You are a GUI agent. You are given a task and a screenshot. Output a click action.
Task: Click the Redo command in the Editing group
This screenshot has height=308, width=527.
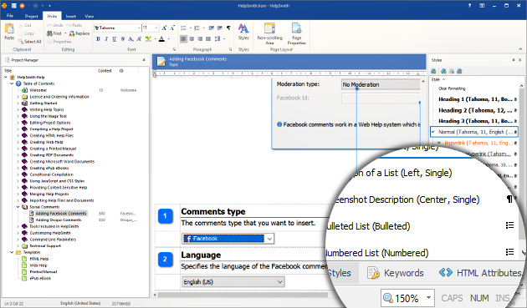pyautogui.click(x=74, y=25)
